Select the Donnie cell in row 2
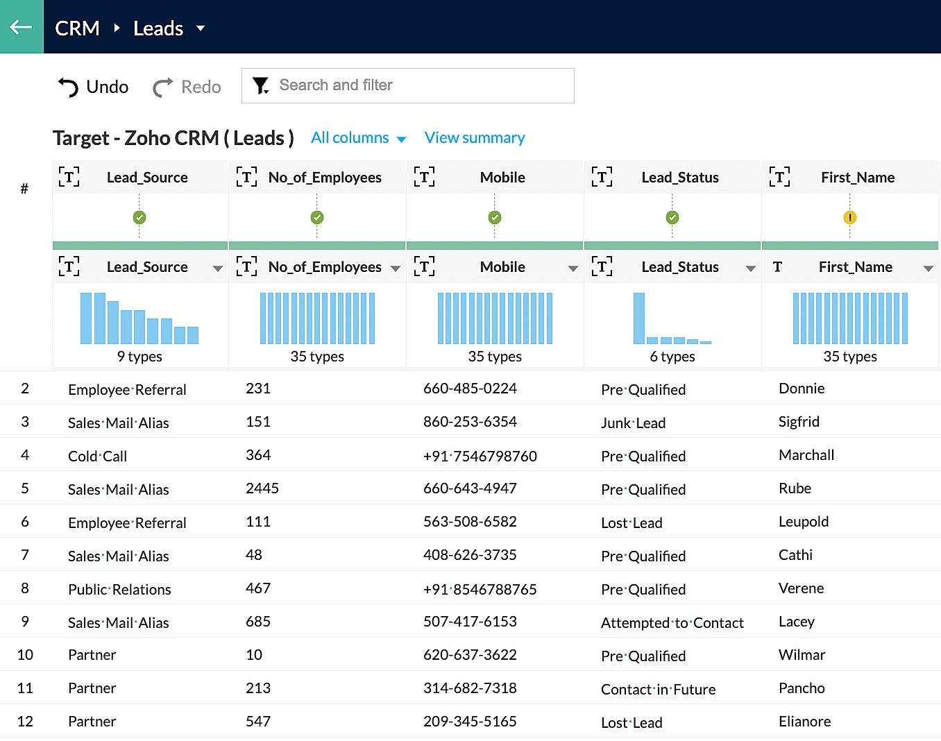 tap(802, 389)
